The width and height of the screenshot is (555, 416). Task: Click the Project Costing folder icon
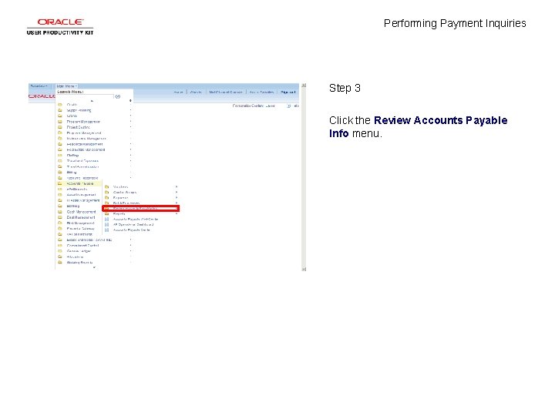point(60,127)
